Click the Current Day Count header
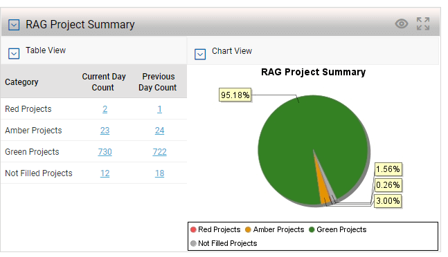448x257 pixels. (x=104, y=82)
